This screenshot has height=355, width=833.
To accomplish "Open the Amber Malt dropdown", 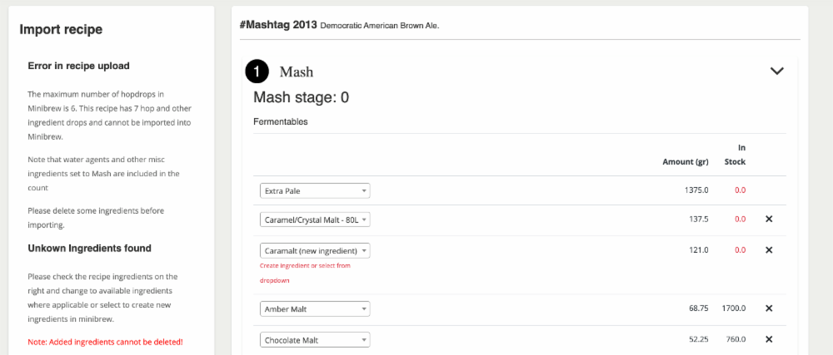I will click(x=315, y=309).
